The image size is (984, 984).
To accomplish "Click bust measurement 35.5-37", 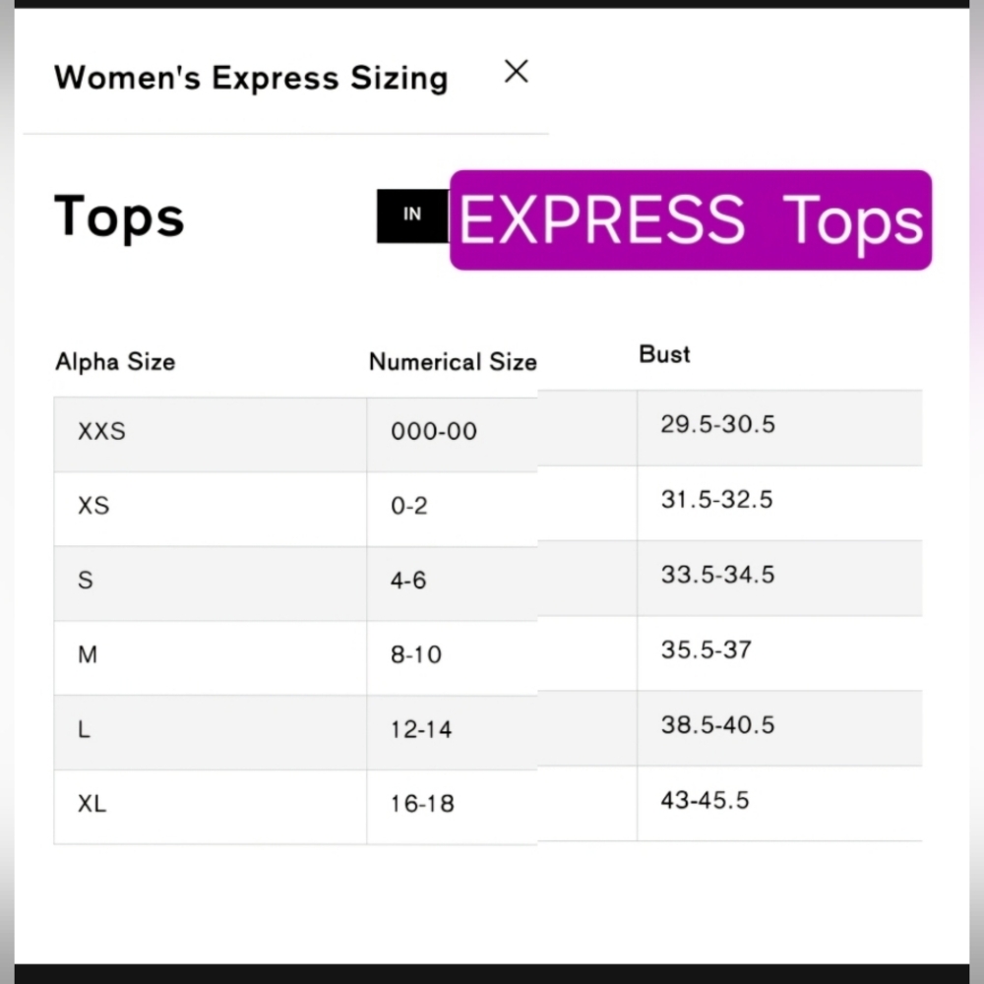I will coord(706,650).
